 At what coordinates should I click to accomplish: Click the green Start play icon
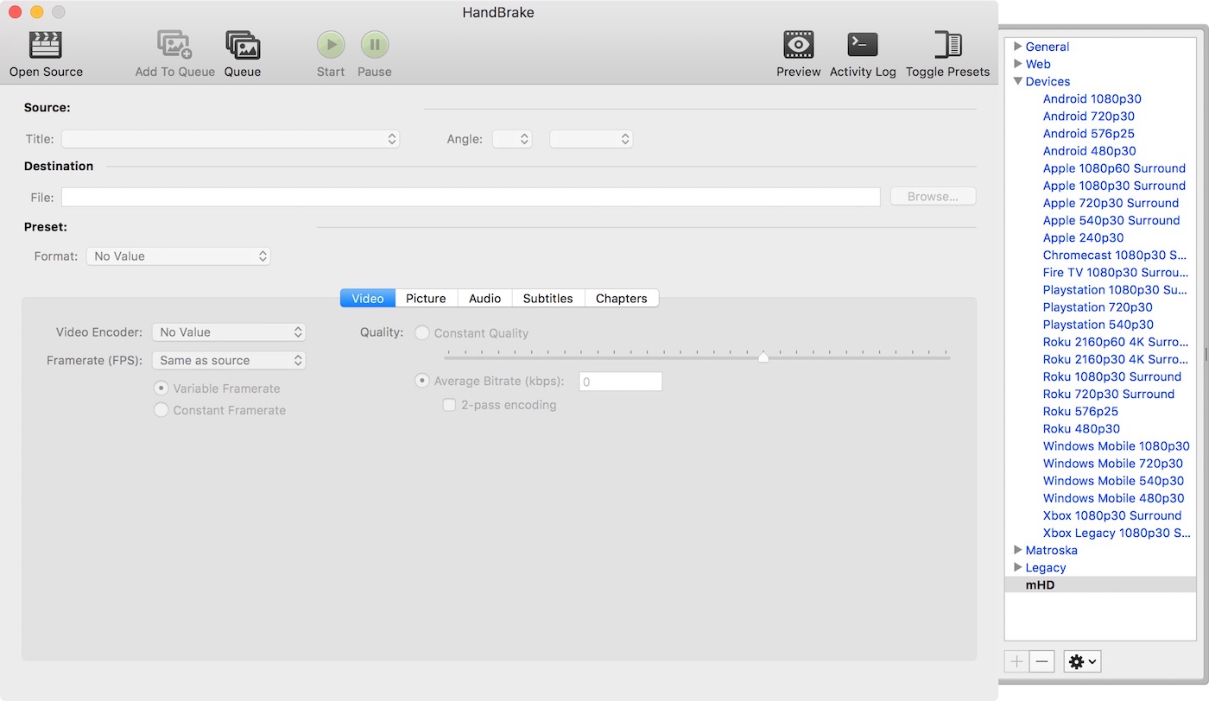click(x=331, y=45)
